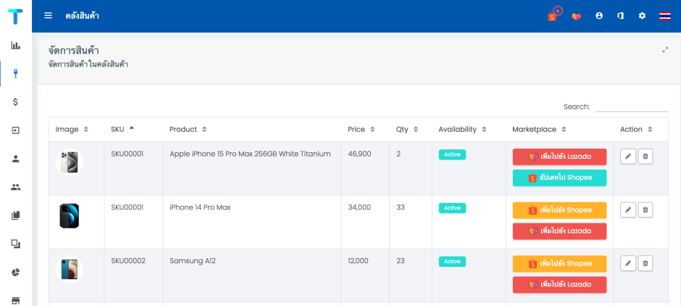Click the Shopee icon in top bar
The width and height of the screenshot is (681, 306).
(553, 16)
